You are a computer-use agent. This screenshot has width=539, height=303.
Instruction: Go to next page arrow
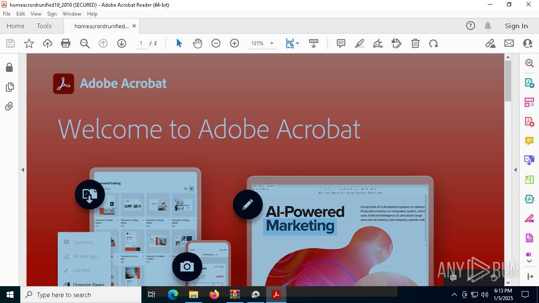click(122, 43)
